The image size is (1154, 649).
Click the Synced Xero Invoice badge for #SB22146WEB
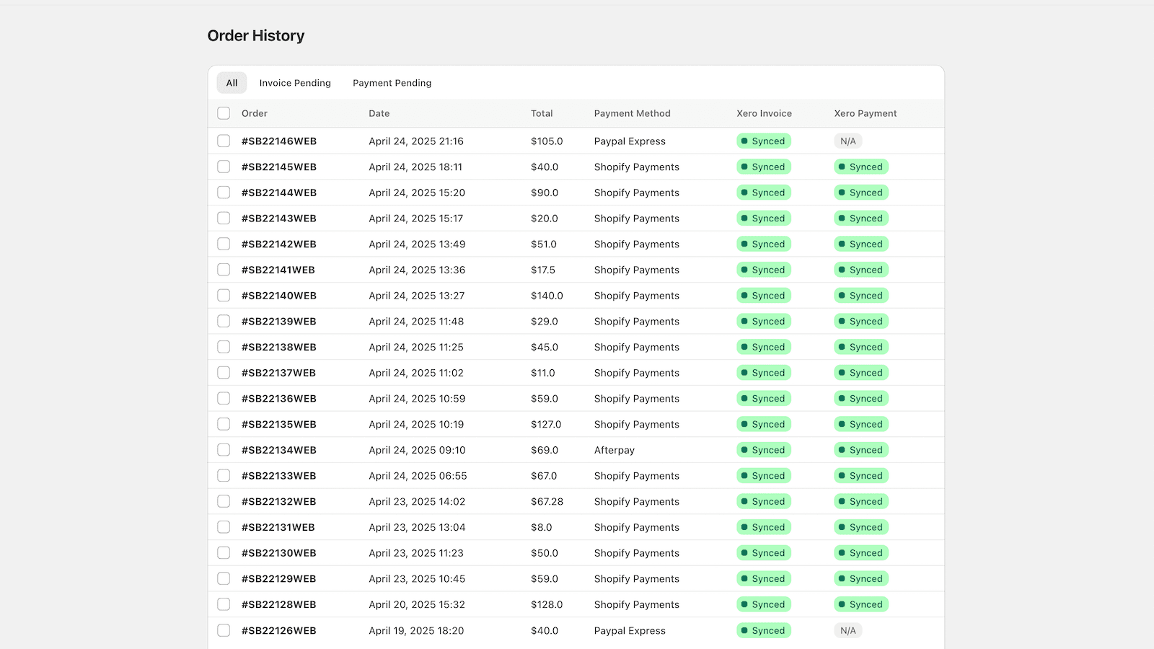764,141
